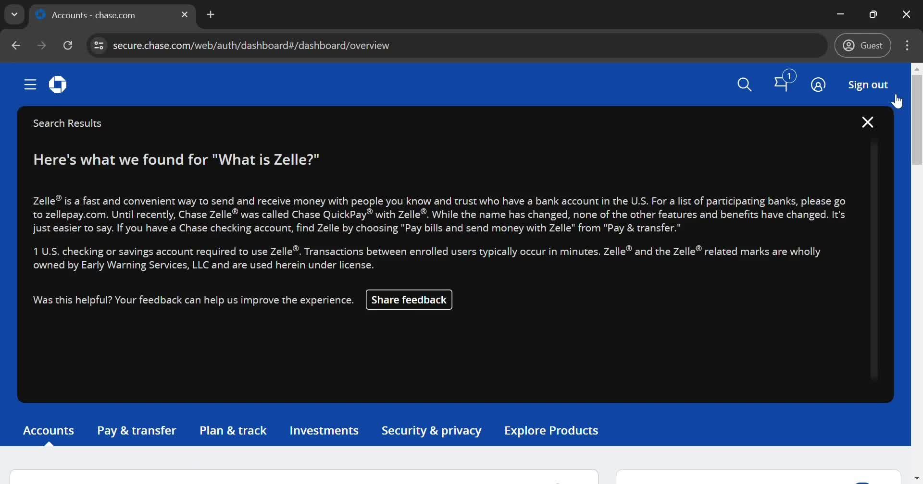Select the Security & privacy tab
Image resolution: width=923 pixels, height=484 pixels.
click(x=431, y=430)
